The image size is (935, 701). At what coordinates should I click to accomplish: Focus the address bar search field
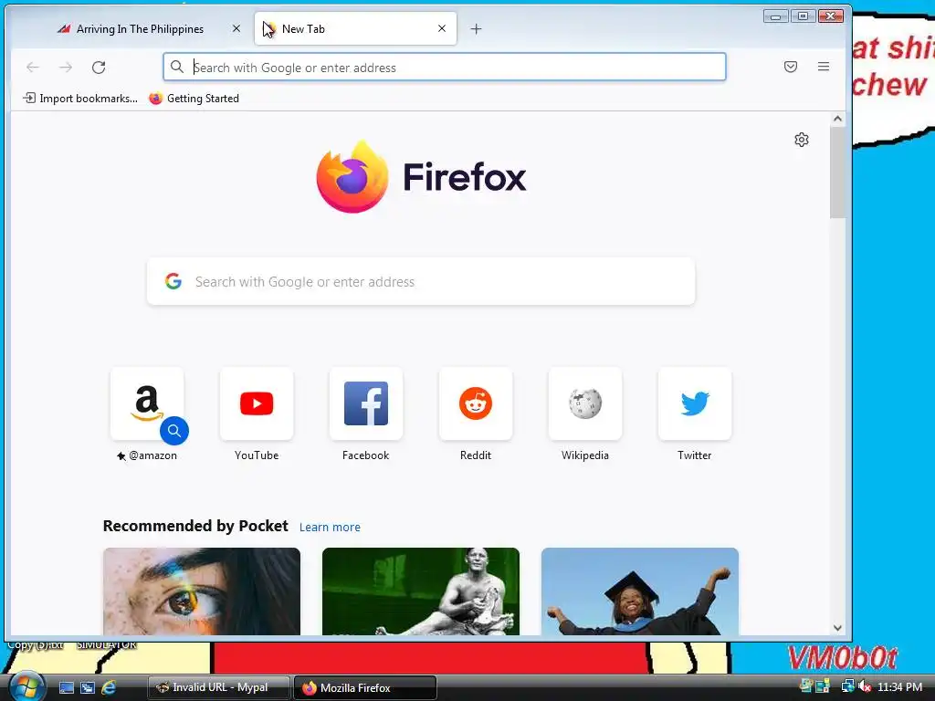445,68
